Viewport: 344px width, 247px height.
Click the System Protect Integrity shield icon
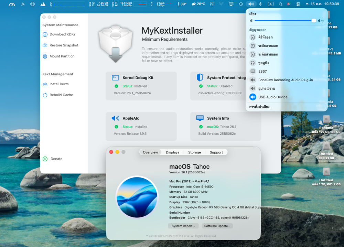[x=200, y=77]
